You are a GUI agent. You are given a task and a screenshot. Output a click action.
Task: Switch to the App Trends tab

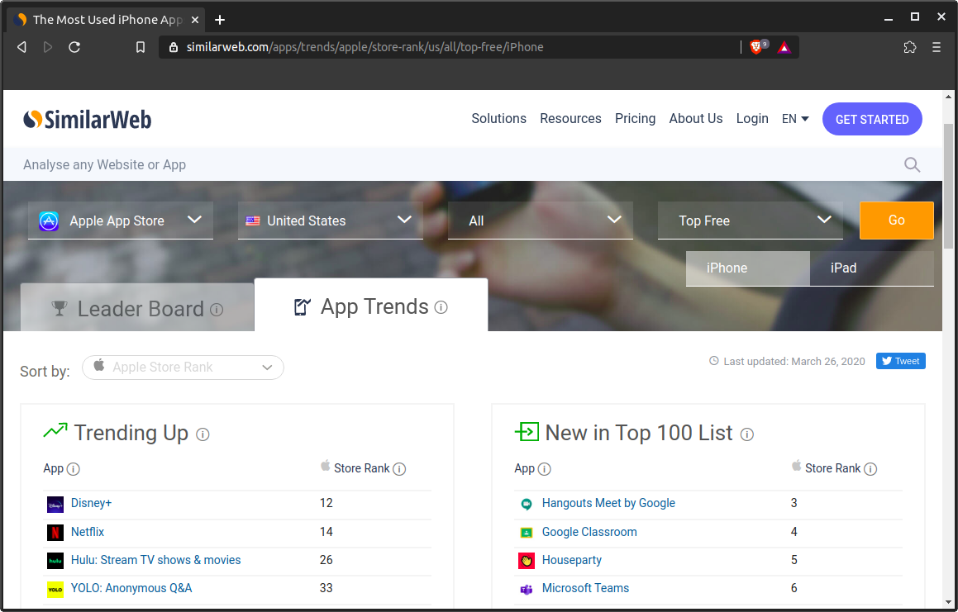pos(371,306)
